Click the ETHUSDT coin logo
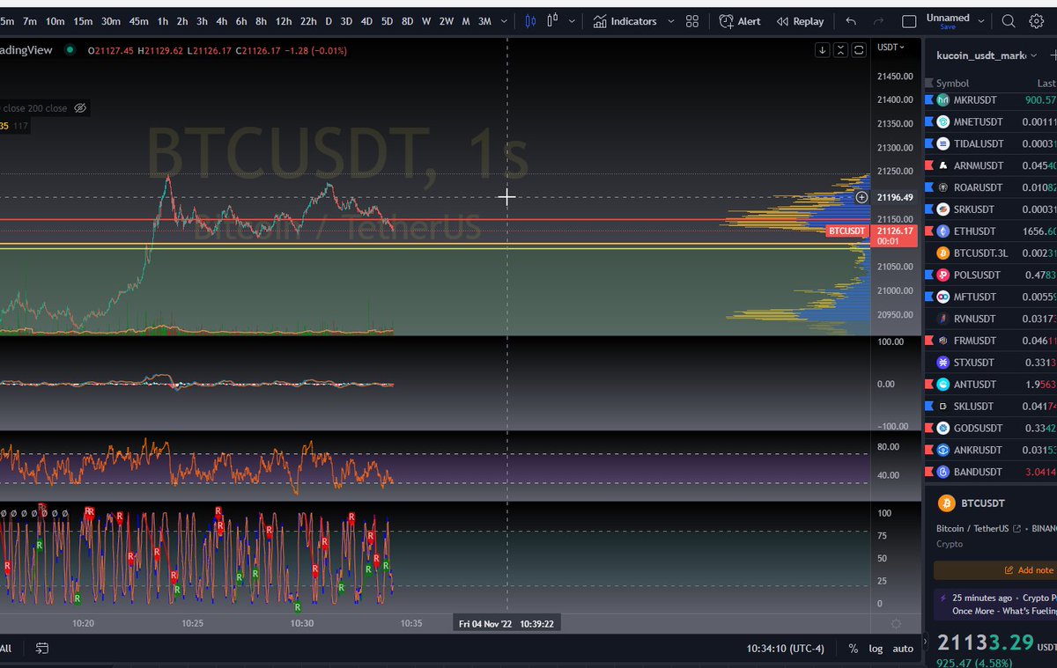 (x=943, y=231)
